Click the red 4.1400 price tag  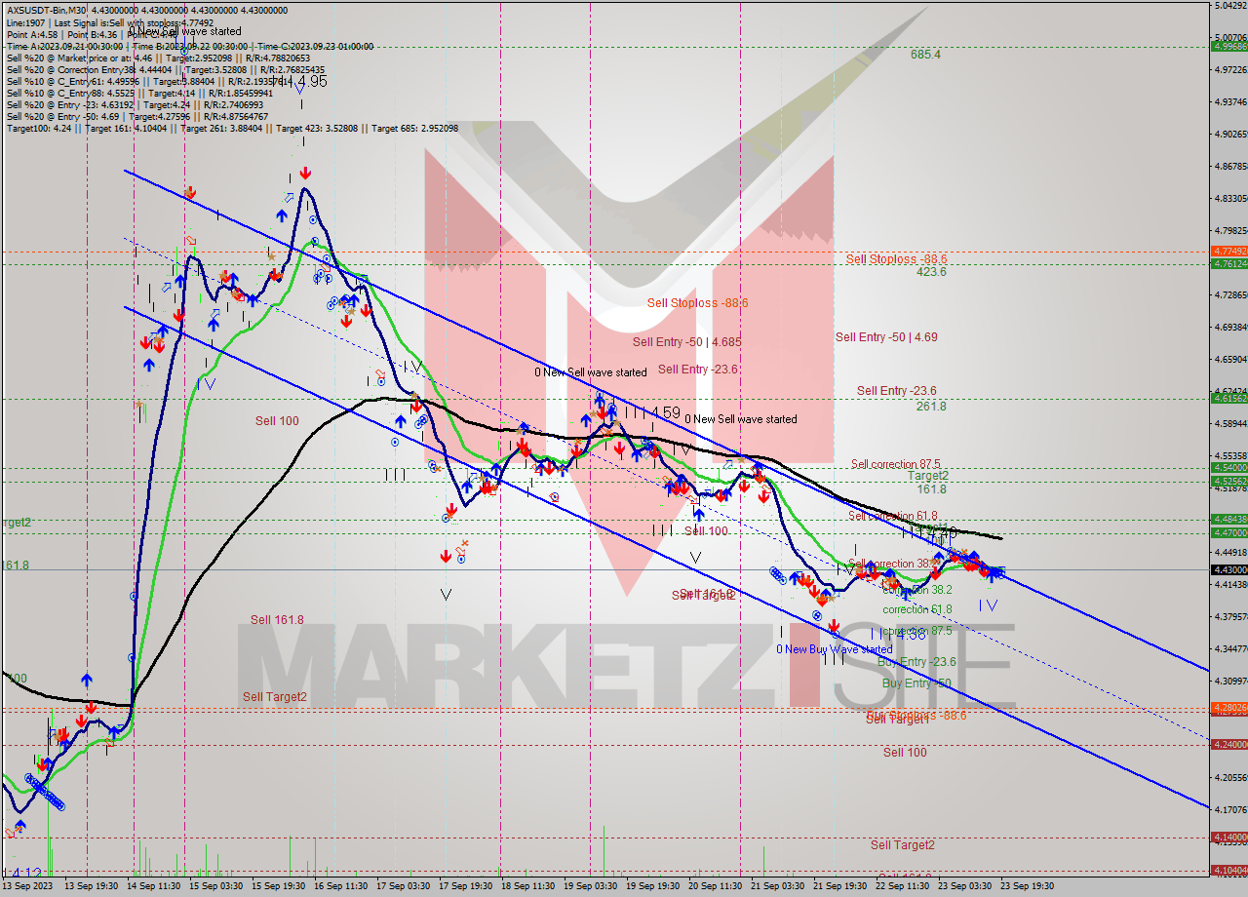tap(1228, 837)
